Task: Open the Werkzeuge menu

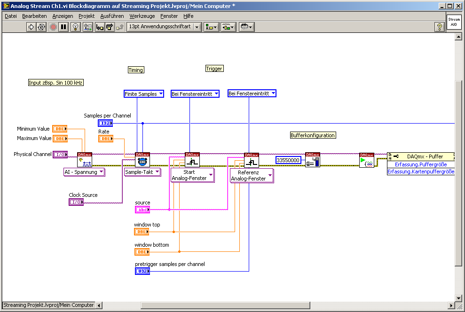Action: 142,16
